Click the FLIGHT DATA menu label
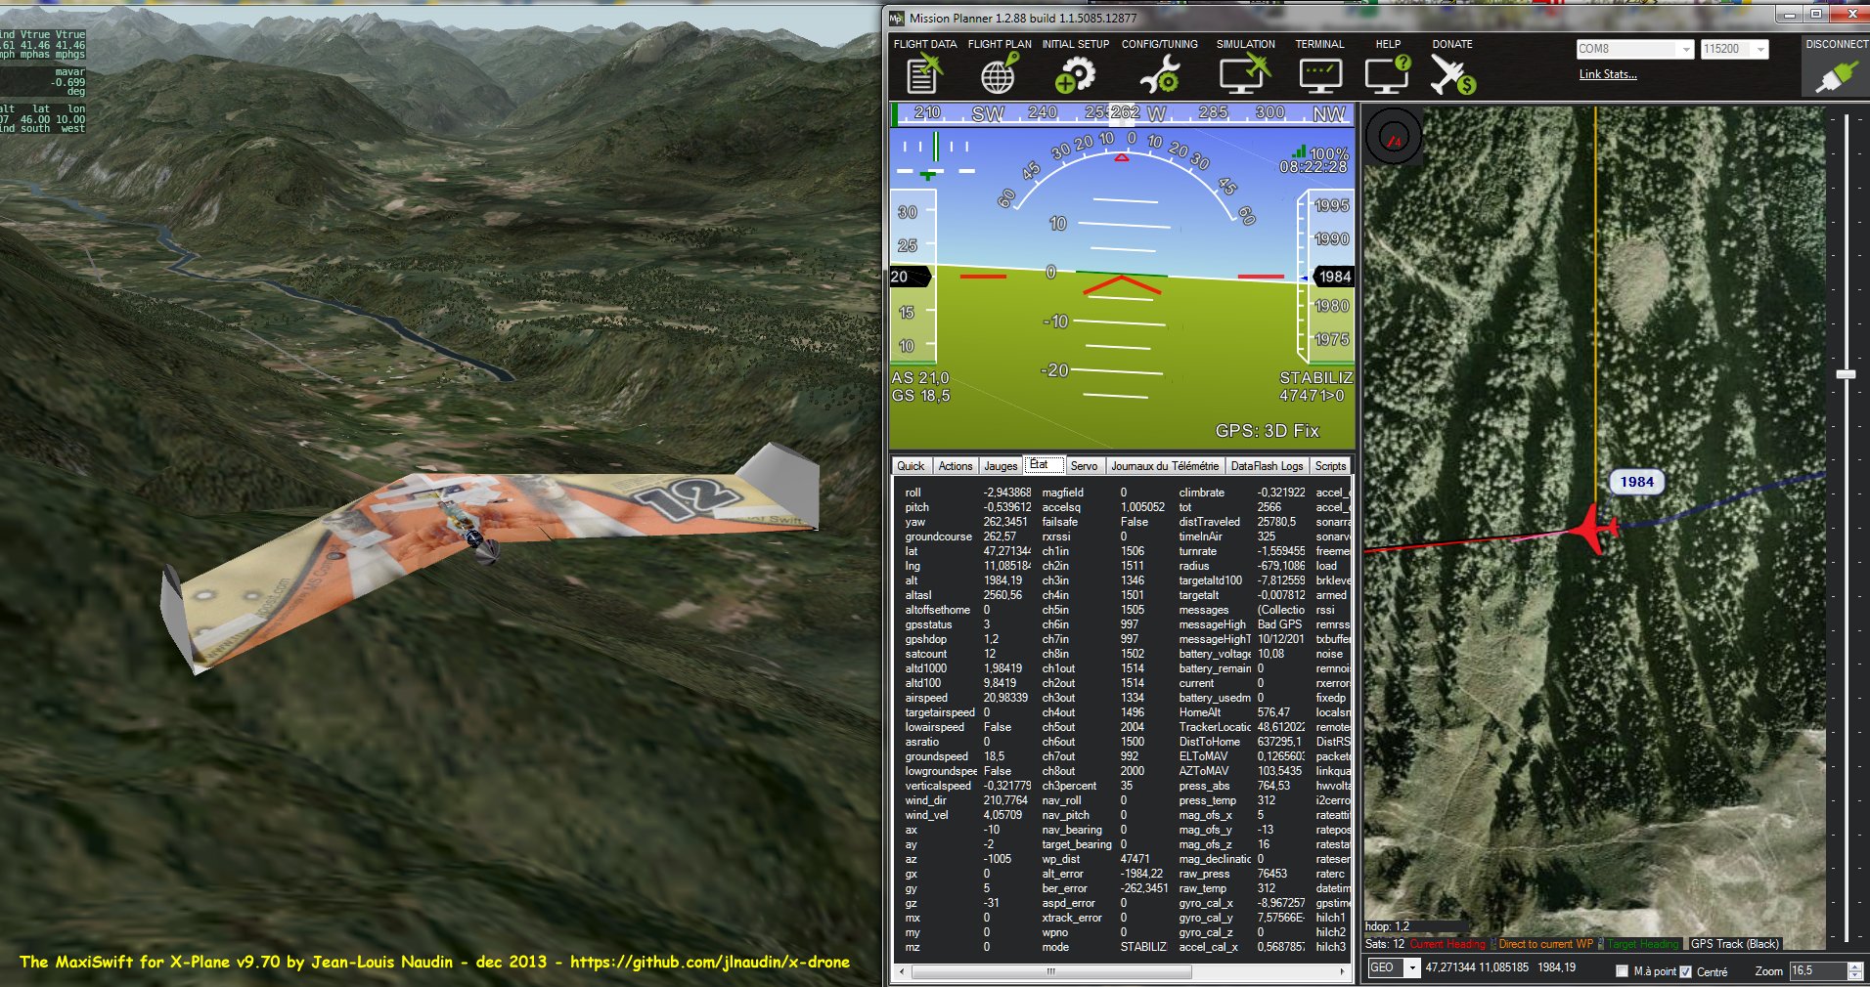 pos(924,44)
